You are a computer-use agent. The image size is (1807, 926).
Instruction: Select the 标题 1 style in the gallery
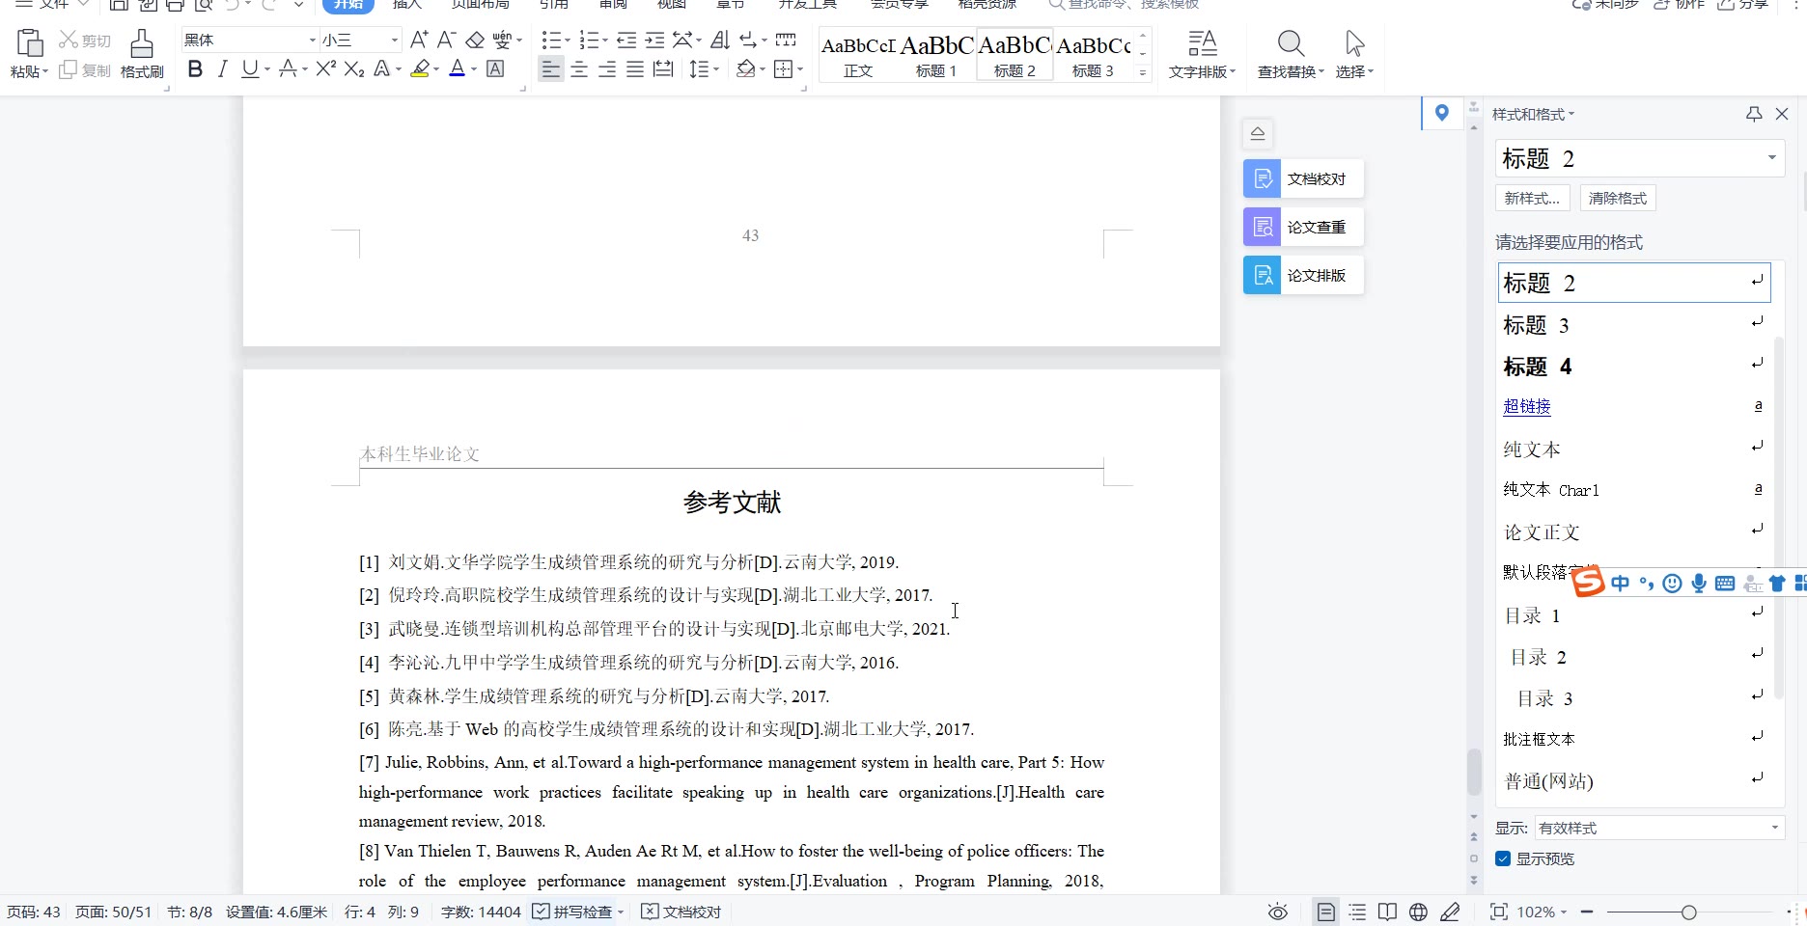[935, 54]
